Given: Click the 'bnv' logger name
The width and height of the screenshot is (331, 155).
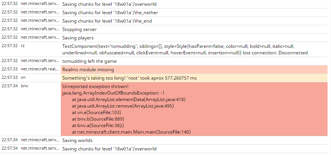Looking at the screenshot, I should click(x=24, y=86).
